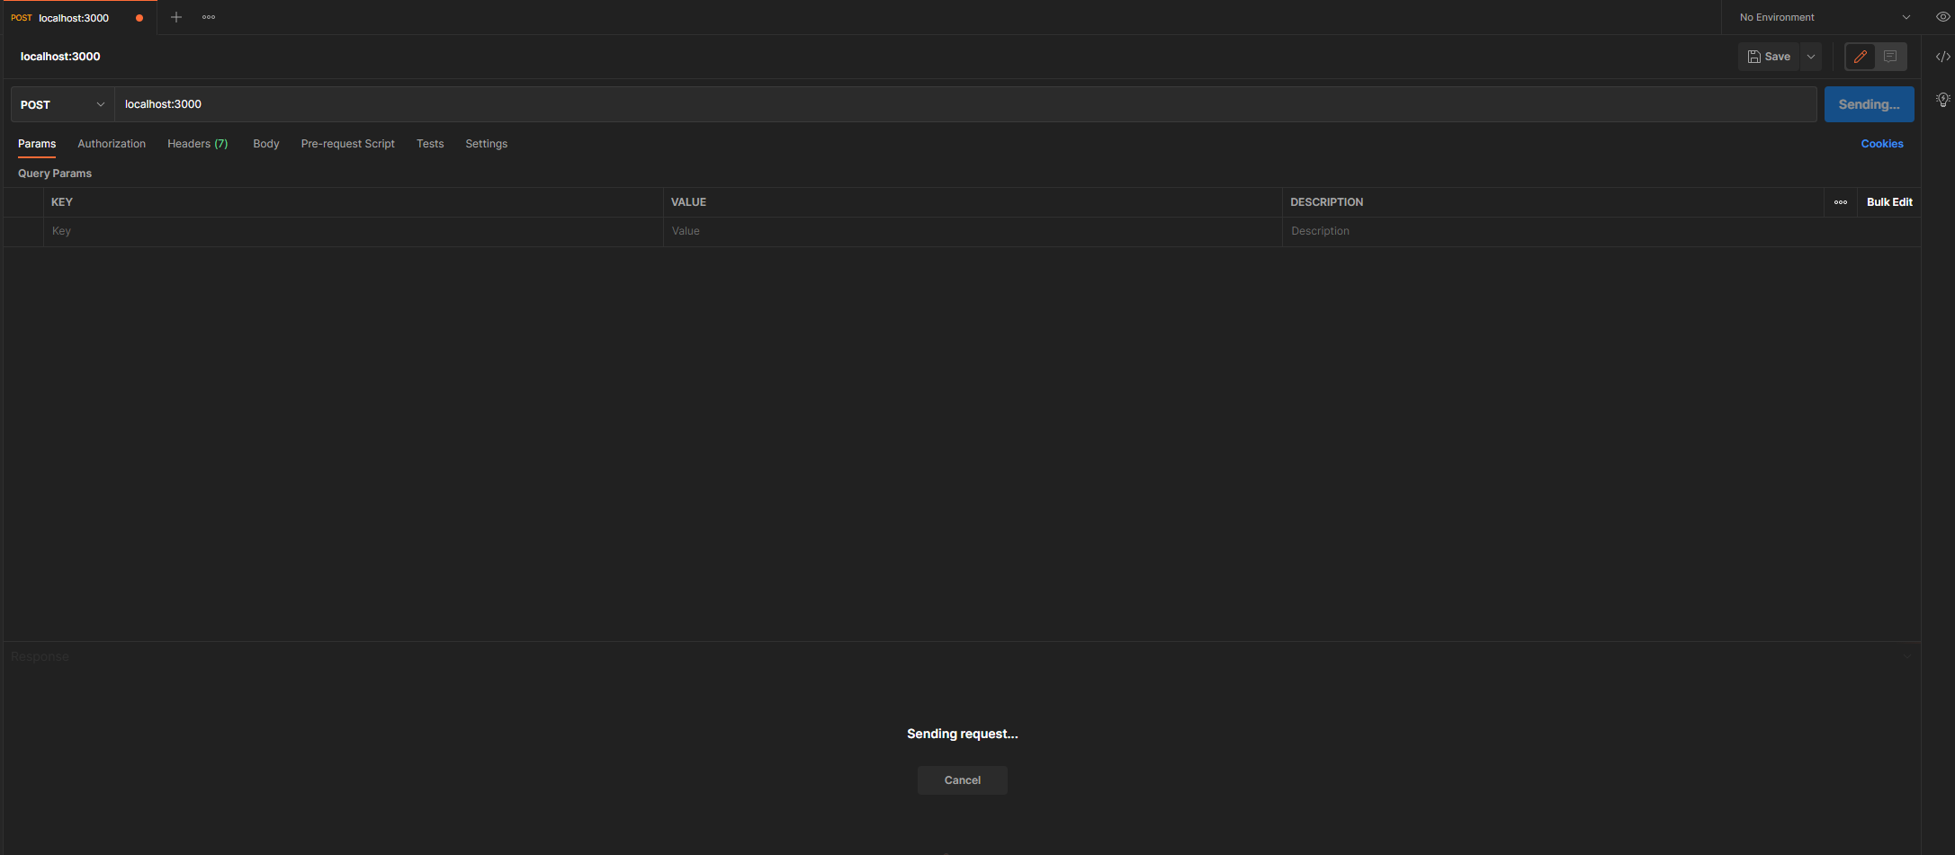
Task: Open the Settings tab
Action: click(487, 144)
